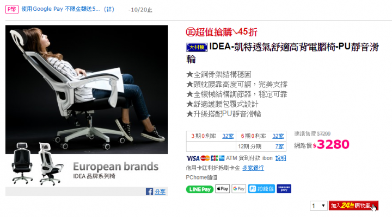Click the Apple Pay icon

(x=223, y=189)
